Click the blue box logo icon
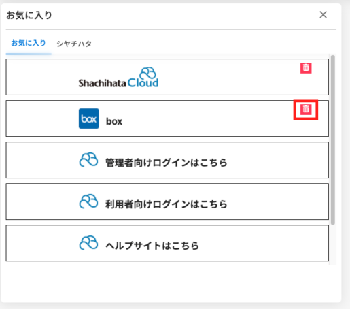Screen dimensions: 350x309 (x=89, y=118)
